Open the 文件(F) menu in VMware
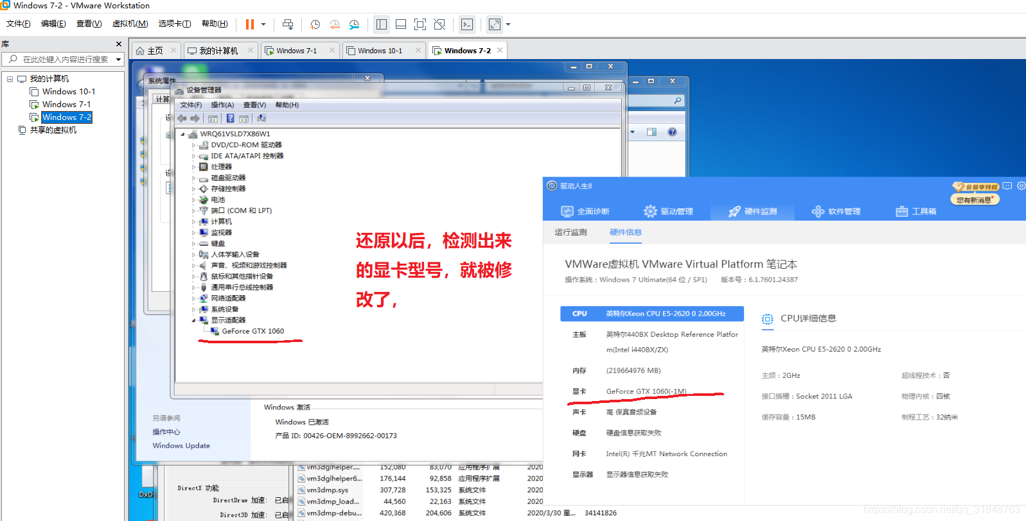The height and width of the screenshot is (521, 1026). click(19, 24)
